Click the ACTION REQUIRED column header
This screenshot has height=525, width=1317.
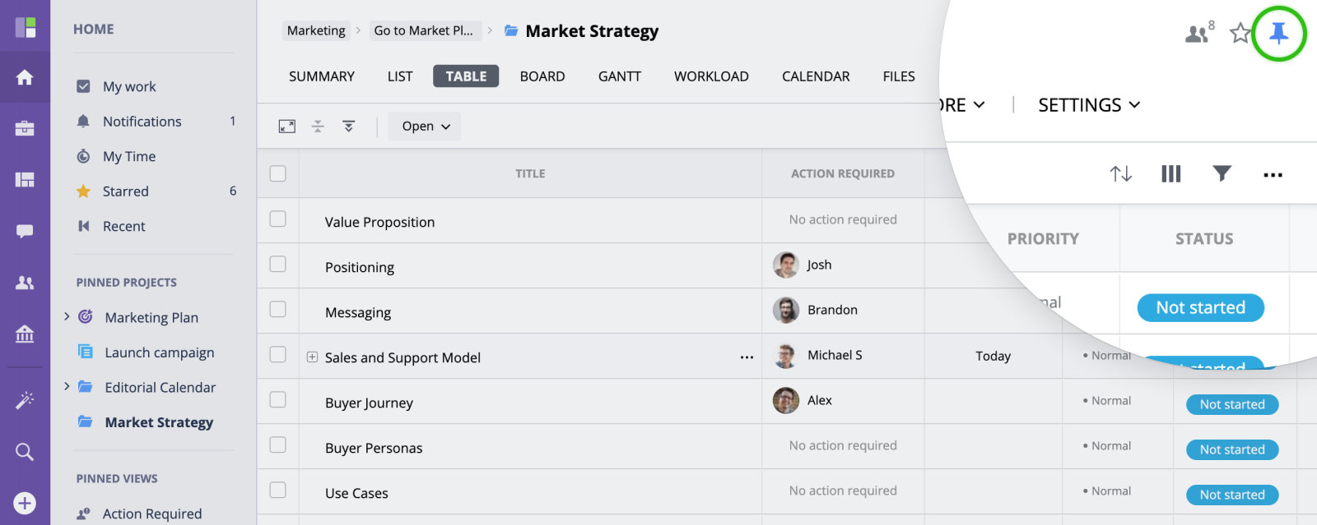[843, 173]
